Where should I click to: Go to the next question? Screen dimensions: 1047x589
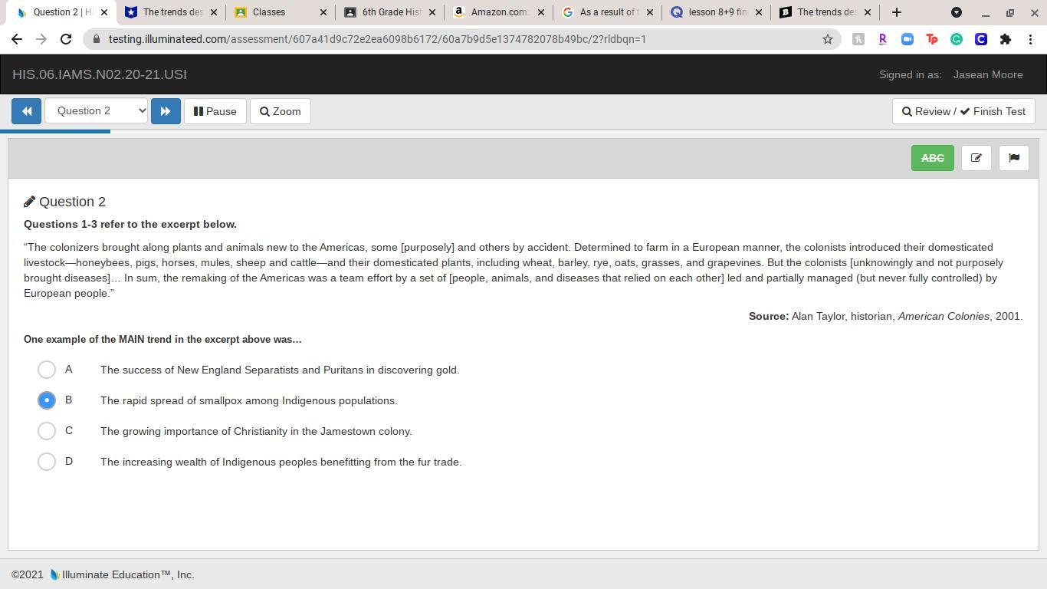(x=166, y=111)
